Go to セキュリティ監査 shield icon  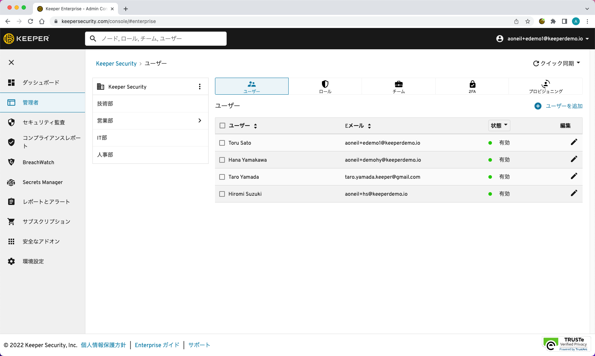(11, 122)
